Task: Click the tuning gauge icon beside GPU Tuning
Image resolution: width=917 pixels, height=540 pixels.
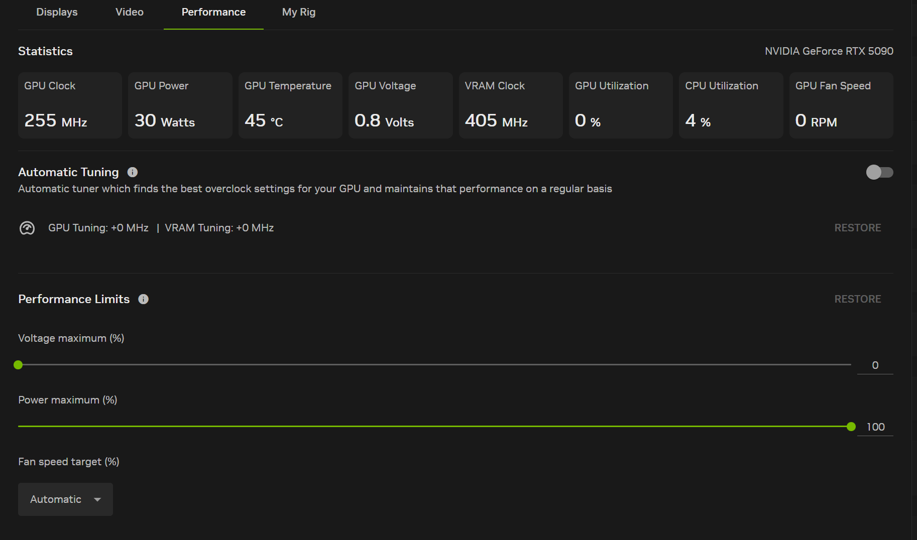Action: (x=27, y=228)
